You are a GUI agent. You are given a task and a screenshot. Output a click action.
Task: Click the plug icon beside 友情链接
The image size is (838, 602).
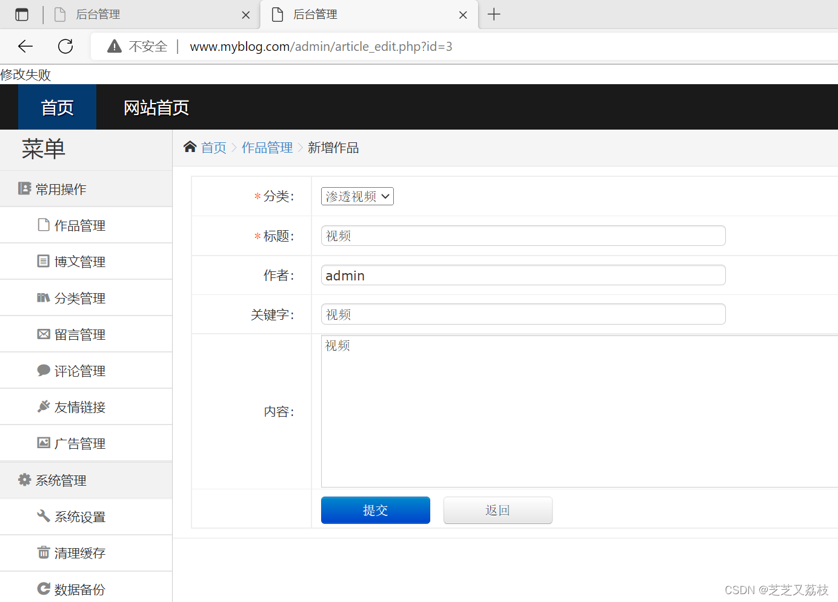pyautogui.click(x=44, y=406)
